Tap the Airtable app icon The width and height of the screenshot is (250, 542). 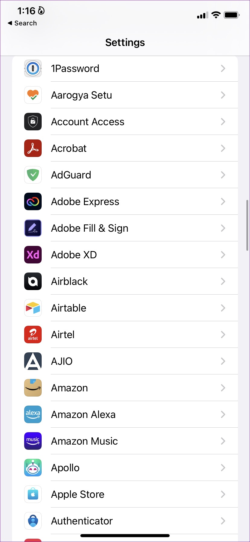(33, 308)
